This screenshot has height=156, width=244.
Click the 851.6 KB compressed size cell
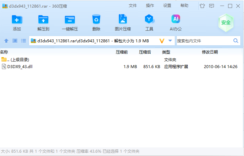152,67
